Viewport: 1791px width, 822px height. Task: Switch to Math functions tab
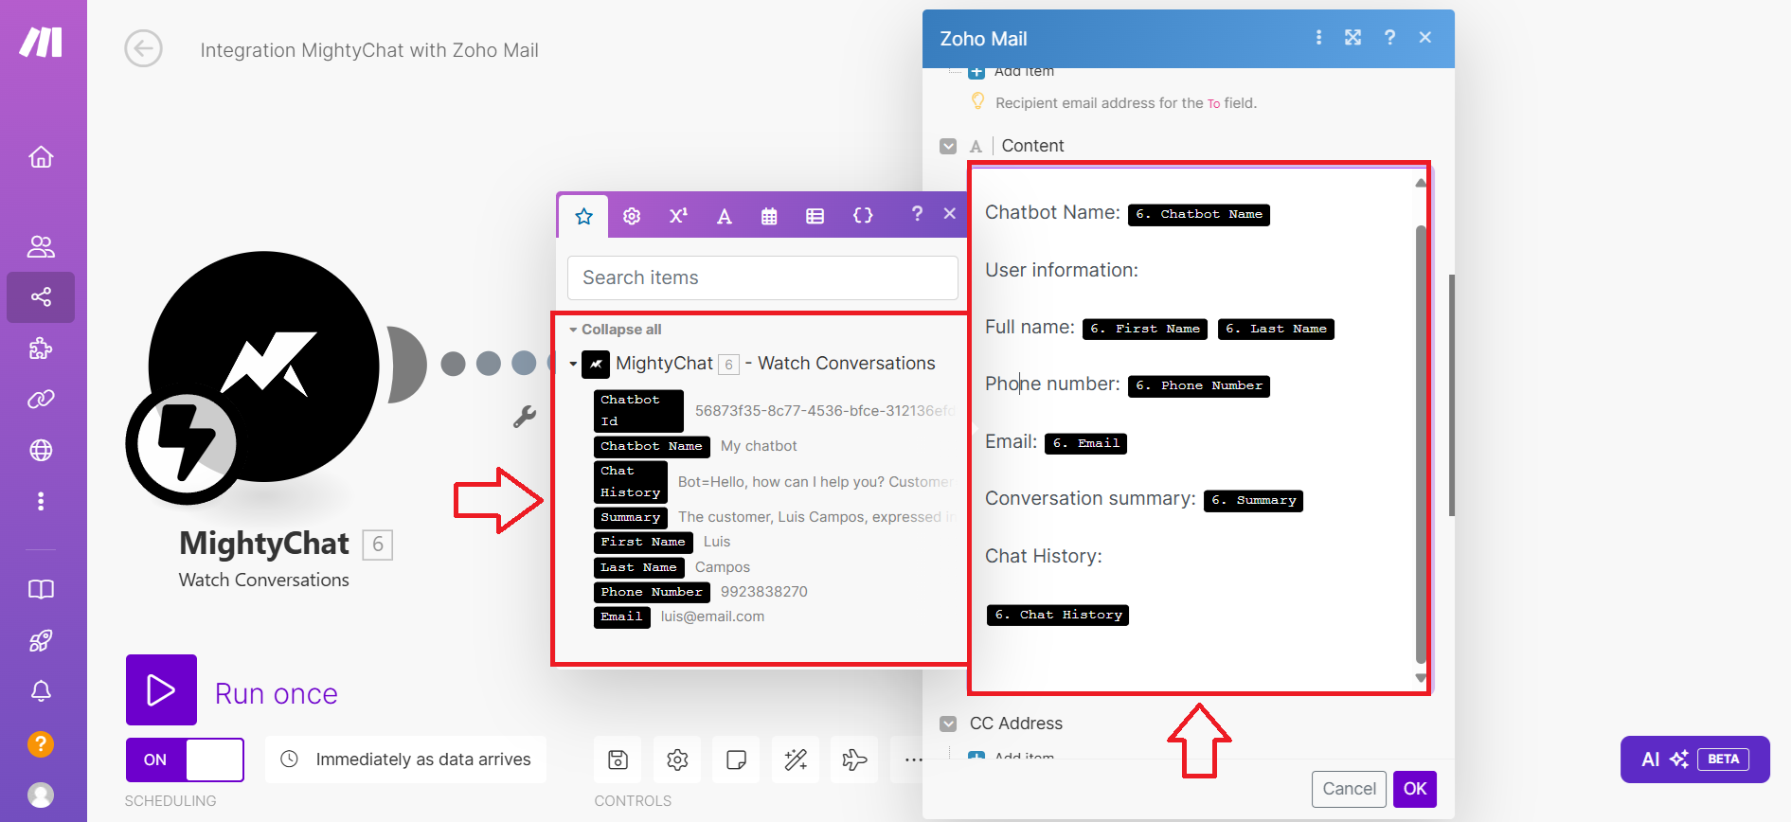tap(678, 217)
